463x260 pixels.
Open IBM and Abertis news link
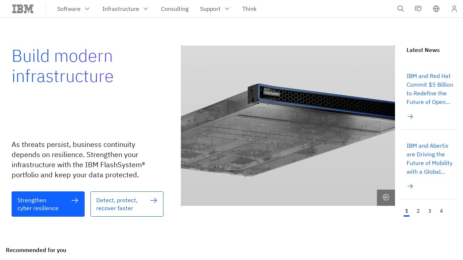429,159
